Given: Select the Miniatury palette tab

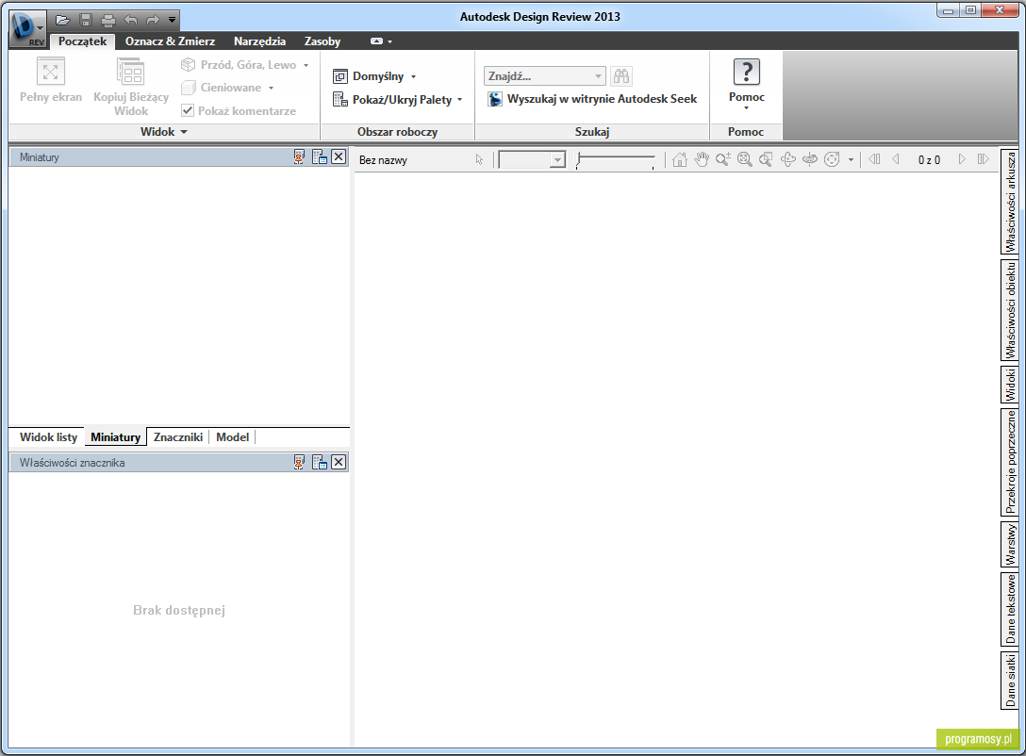Looking at the screenshot, I should coord(116,436).
